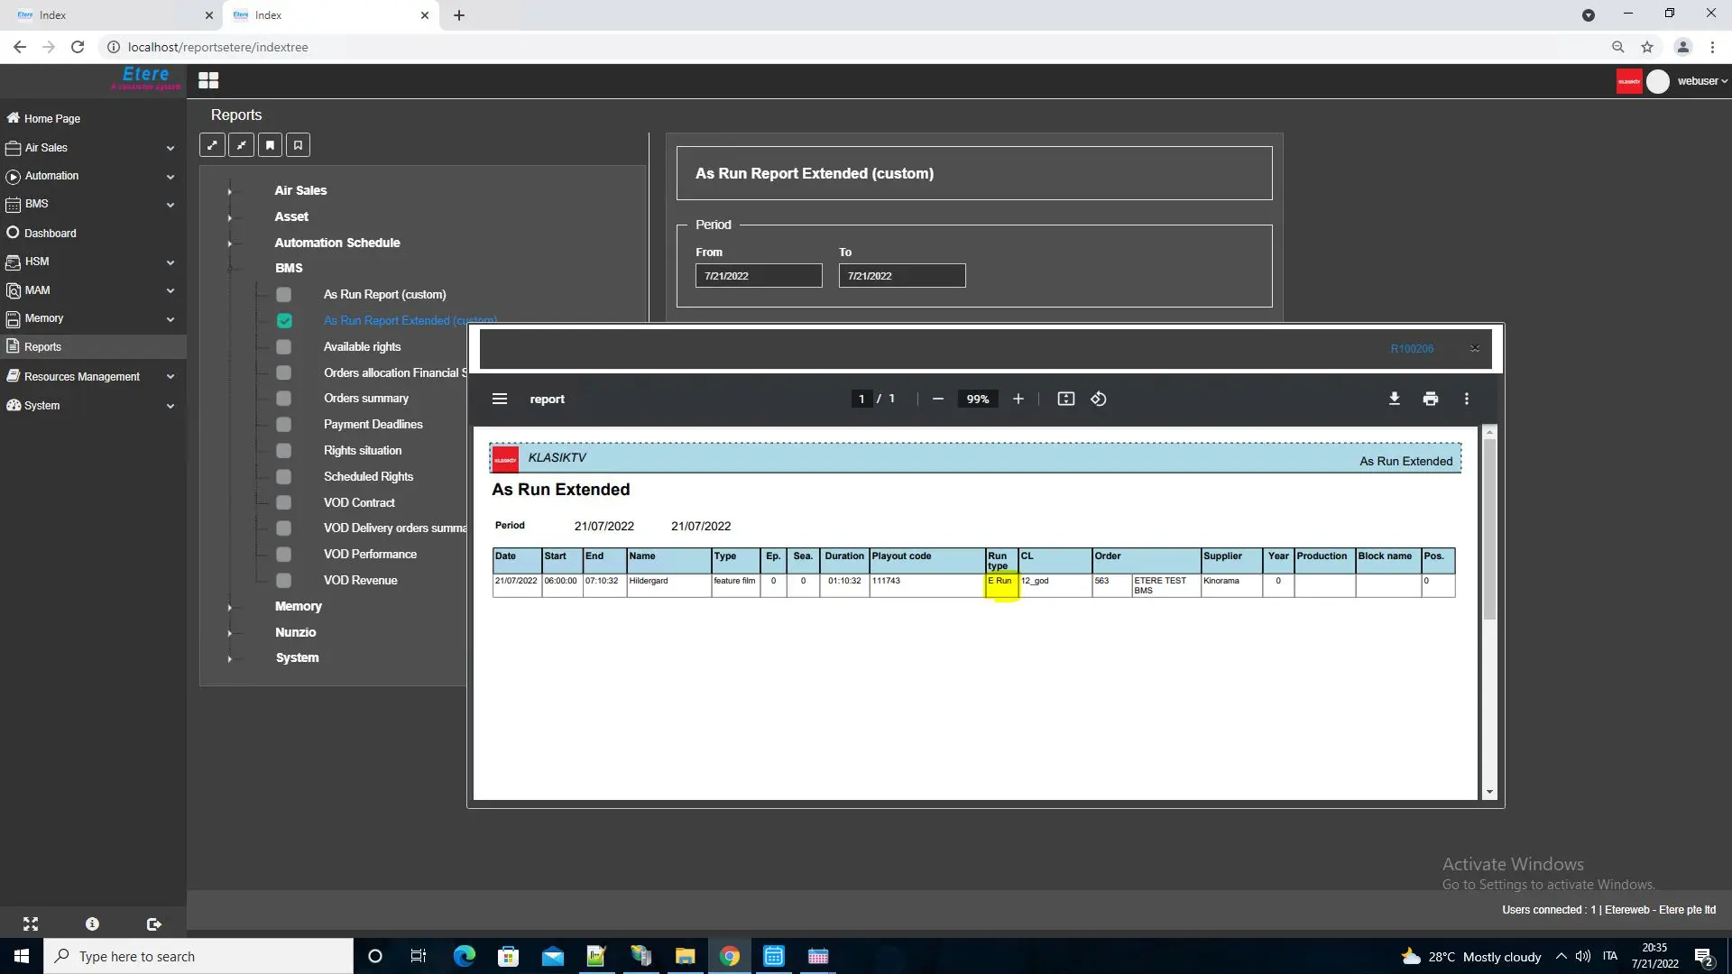Open Dashboard from the sidebar
Viewport: 1732px width, 974px height.
pos(51,233)
